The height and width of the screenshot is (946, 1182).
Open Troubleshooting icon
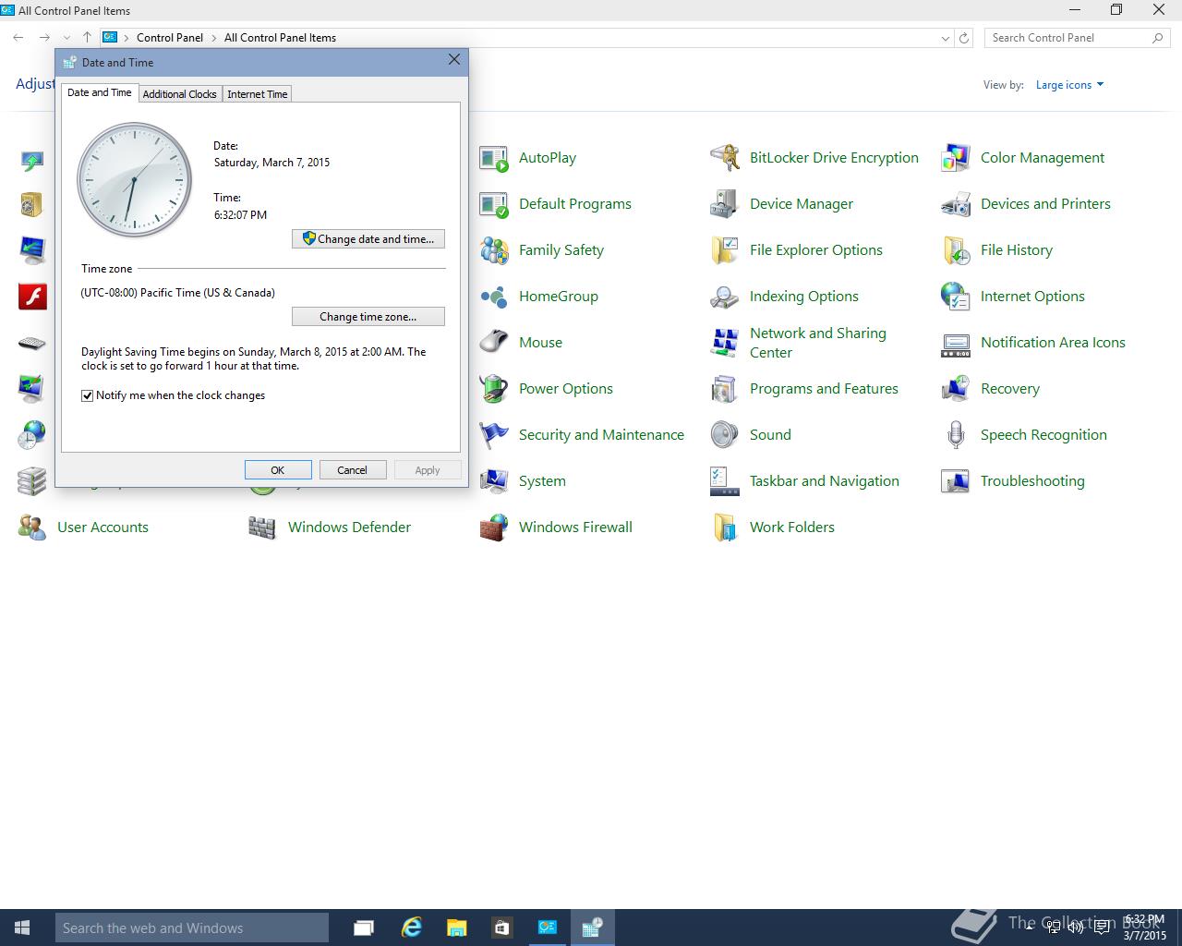[x=956, y=481]
